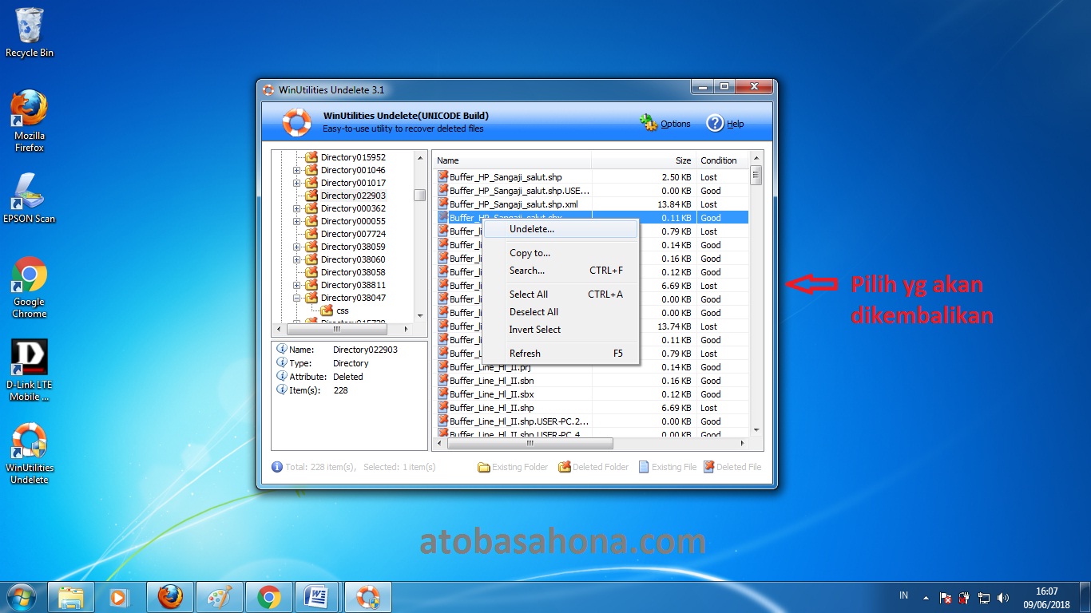Expand Directory000362 tree node
1091x613 pixels.
coord(297,208)
